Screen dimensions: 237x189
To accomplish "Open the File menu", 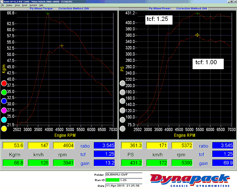I will [x=2, y=5].
